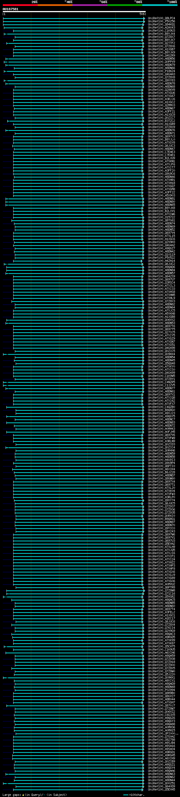Select the UniRef100_A8DN56 label

pyautogui.click(x=161, y=59)
